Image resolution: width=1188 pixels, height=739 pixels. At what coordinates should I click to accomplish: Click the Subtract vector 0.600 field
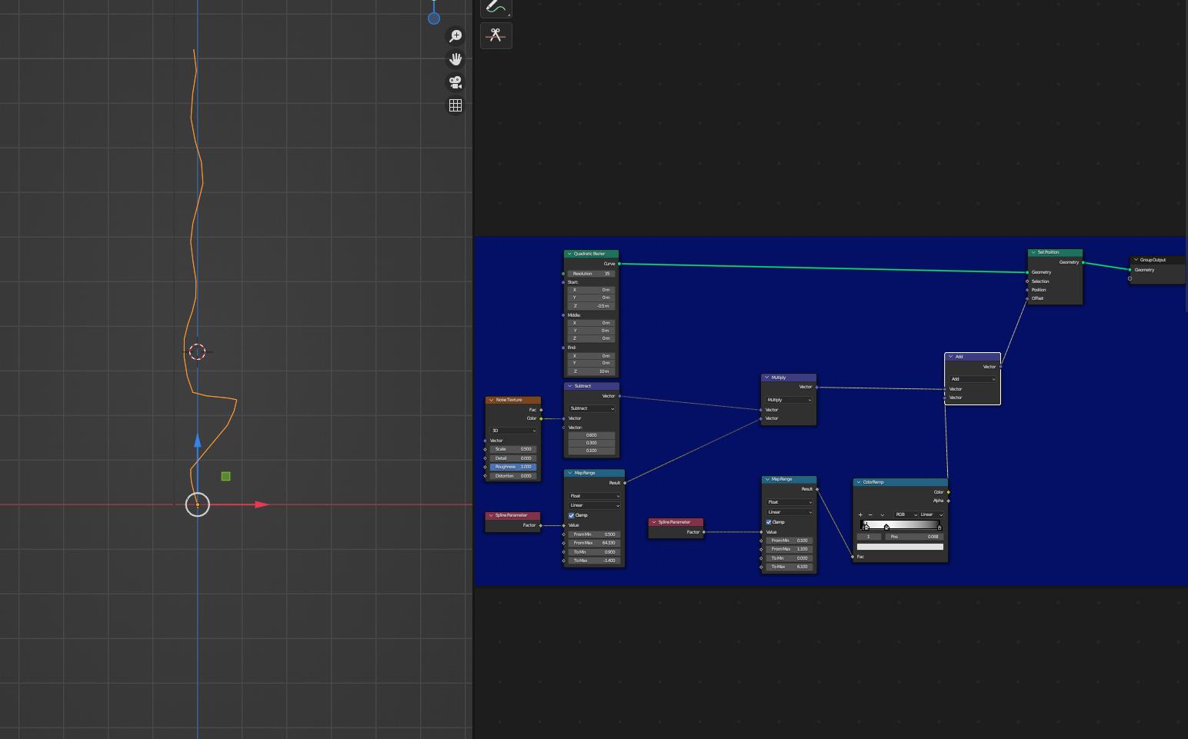point(592,435)
